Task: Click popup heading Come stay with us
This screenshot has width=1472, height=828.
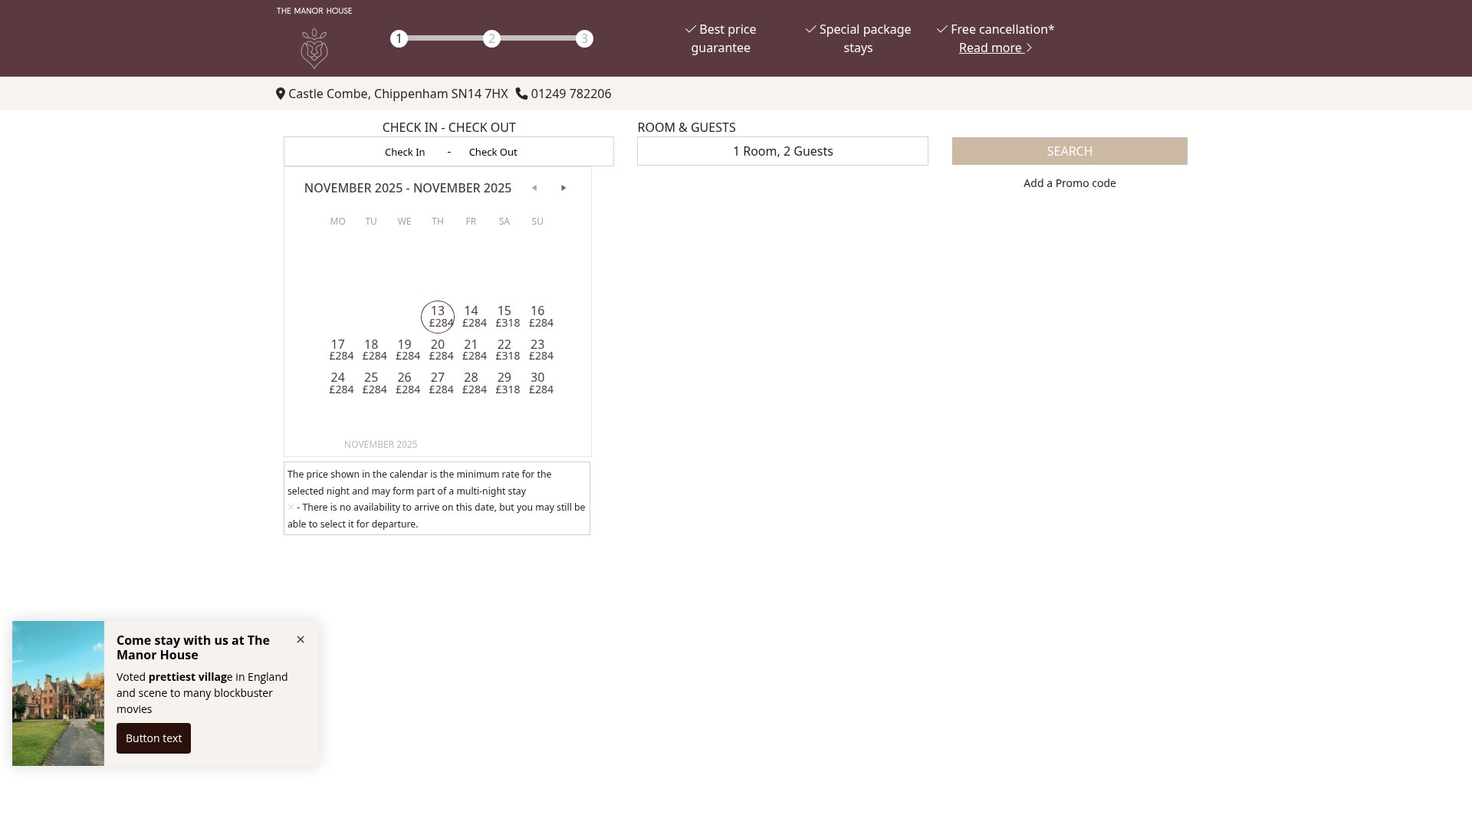Action: click(193, 648)
